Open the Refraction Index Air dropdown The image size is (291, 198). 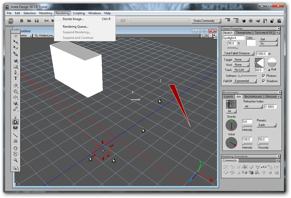[x=253, y=106]
